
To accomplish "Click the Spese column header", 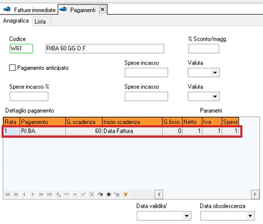I will tap(231, 122).
